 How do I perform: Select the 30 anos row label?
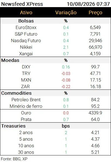[x=26, y=152]
